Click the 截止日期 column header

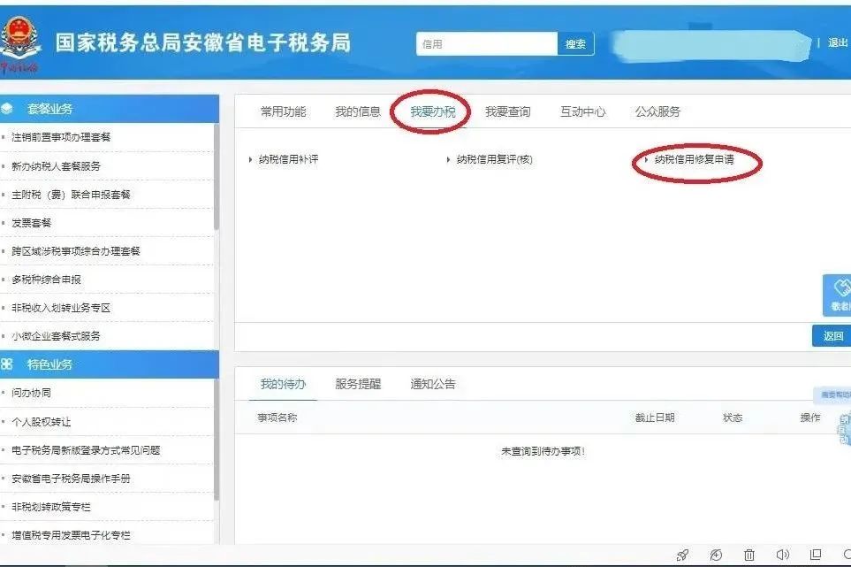[x=655, y=418]
